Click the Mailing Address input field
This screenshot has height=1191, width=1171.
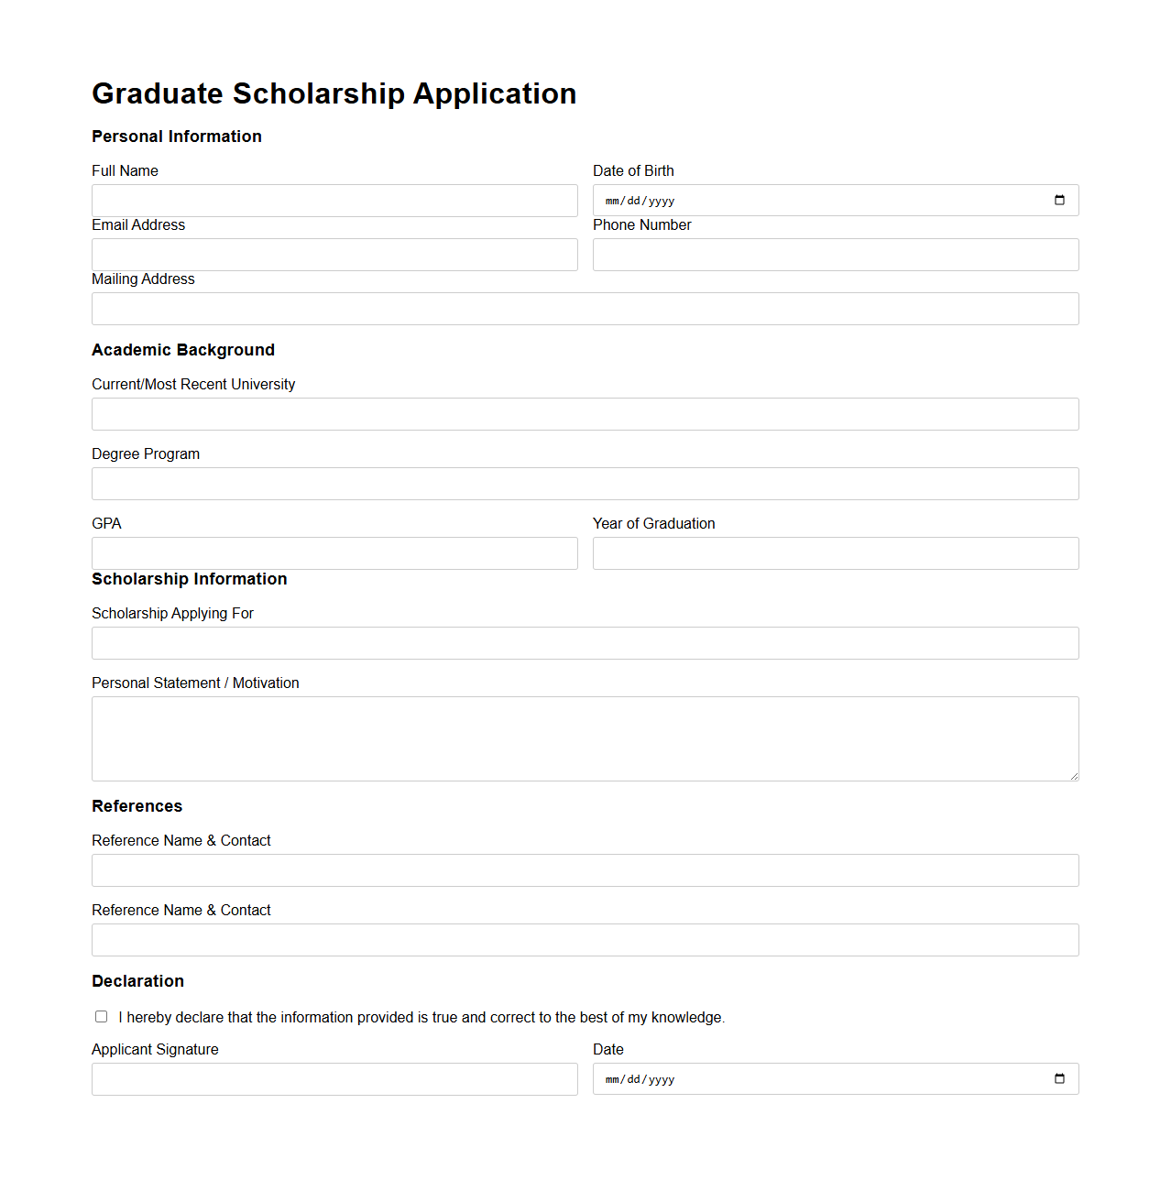tap(585, 309)
